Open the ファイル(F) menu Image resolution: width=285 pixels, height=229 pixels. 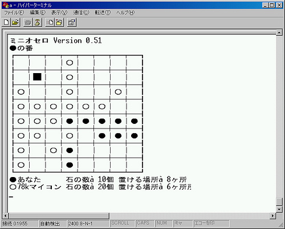14,13
